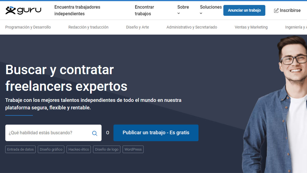The width and height of the screenshot is (307, 173).
Task: Expand the Soluciones dropdown menu
Action: click(x=211, y=10)
